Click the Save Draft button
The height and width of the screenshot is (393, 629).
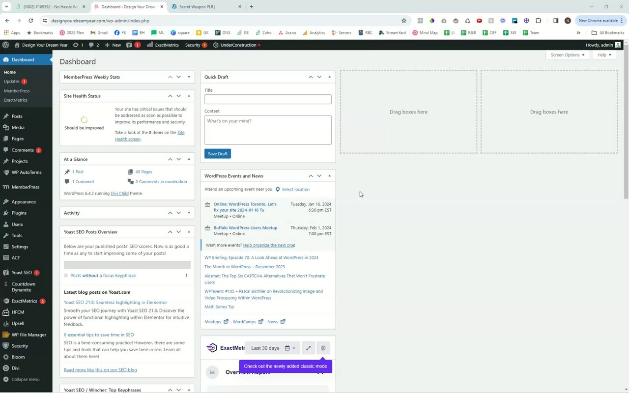click(217, 154)
